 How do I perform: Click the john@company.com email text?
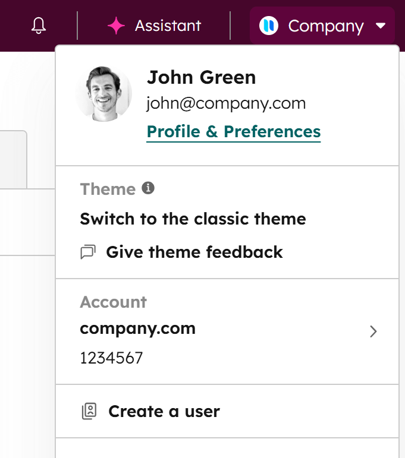tap(226, 103)
